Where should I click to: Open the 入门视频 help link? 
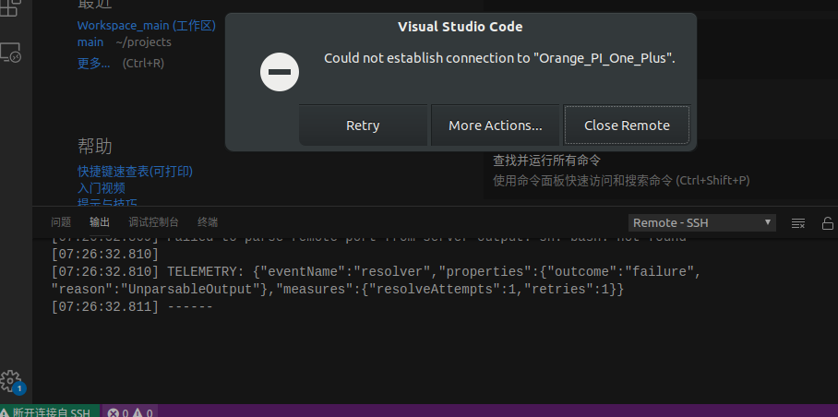tap(102, 188)
